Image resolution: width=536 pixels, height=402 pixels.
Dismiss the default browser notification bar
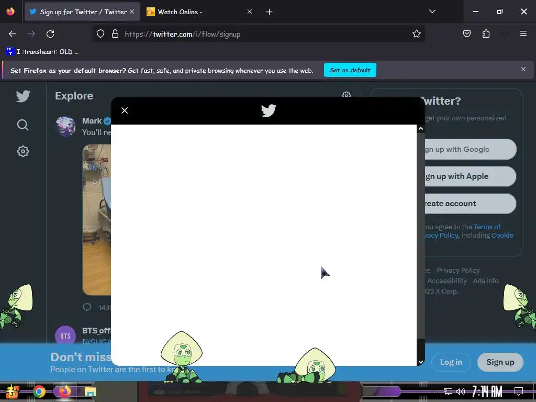523,70
